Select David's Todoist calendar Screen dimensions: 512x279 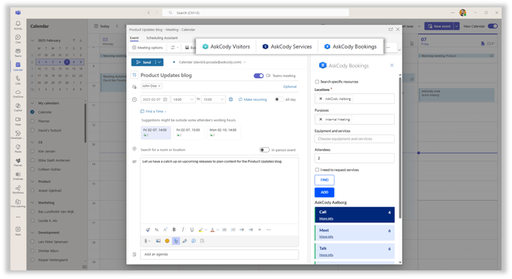click(x=32, y=130)
